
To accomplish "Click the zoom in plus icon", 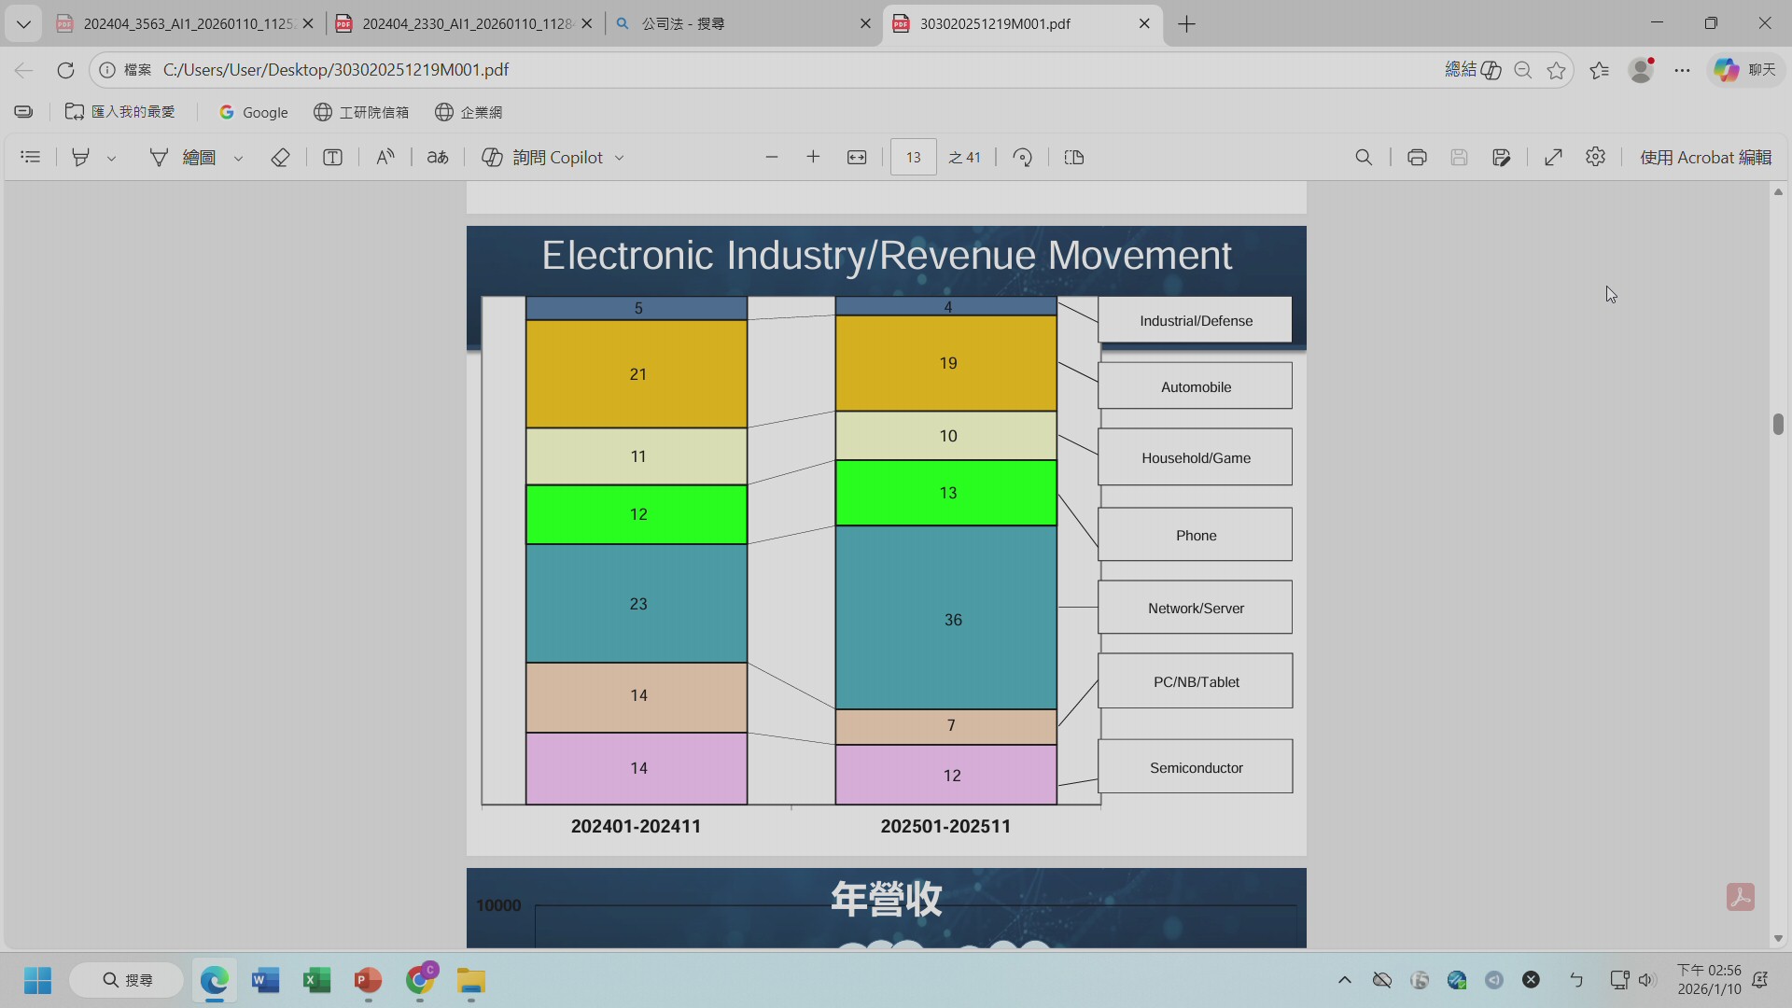I will point(813,158).
